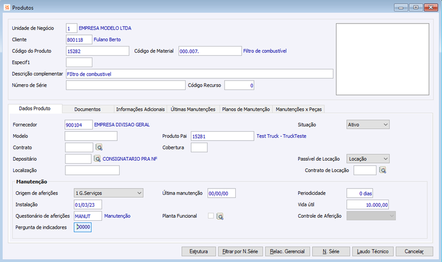Screen dimensions: 442x262
Task: Click the 'EMPRESA DIVISAO GERAL' supplier text
Action: [122, 124]
